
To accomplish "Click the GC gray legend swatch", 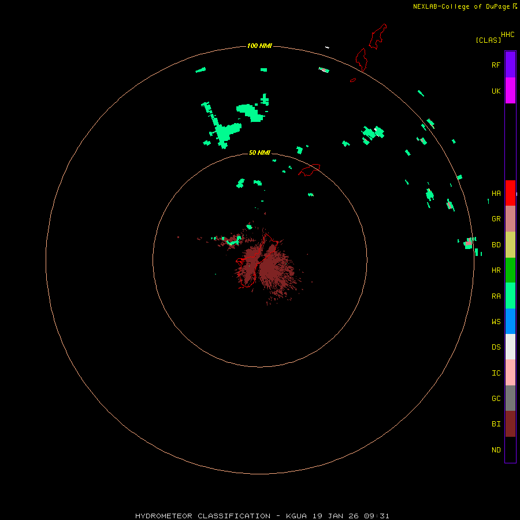I will click(x=510, y=398).
